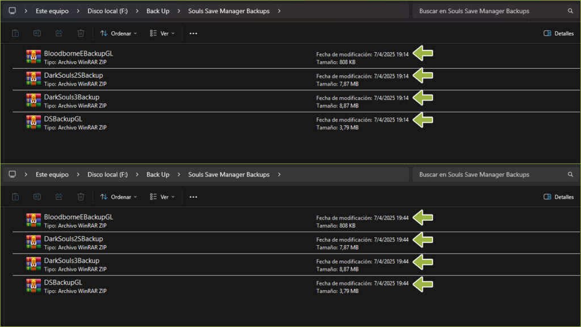
Task: Click the Share icon in the lower window toolbar
Action: 59,197
